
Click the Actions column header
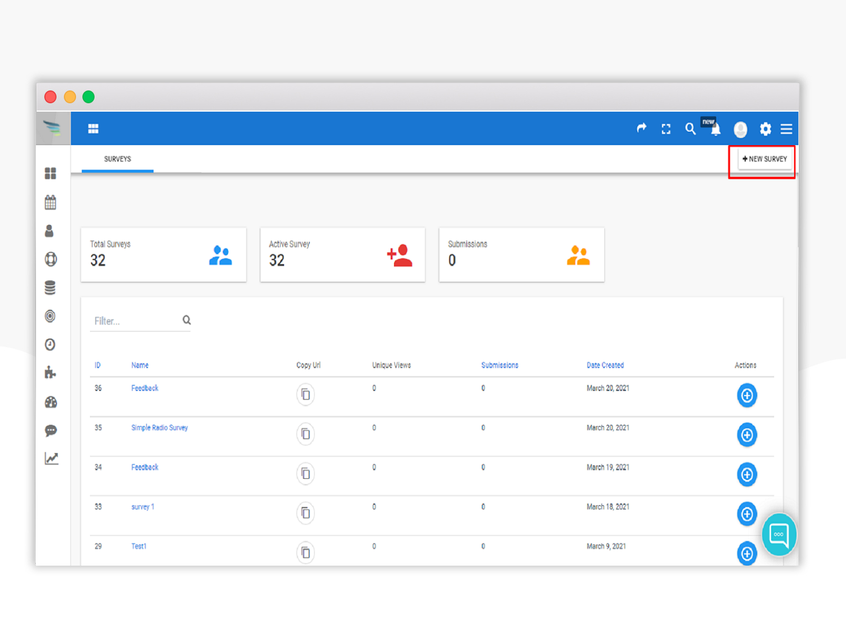point(746,365)
